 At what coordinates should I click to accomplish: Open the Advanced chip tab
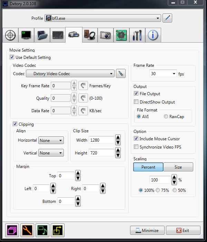coord(121,35)
